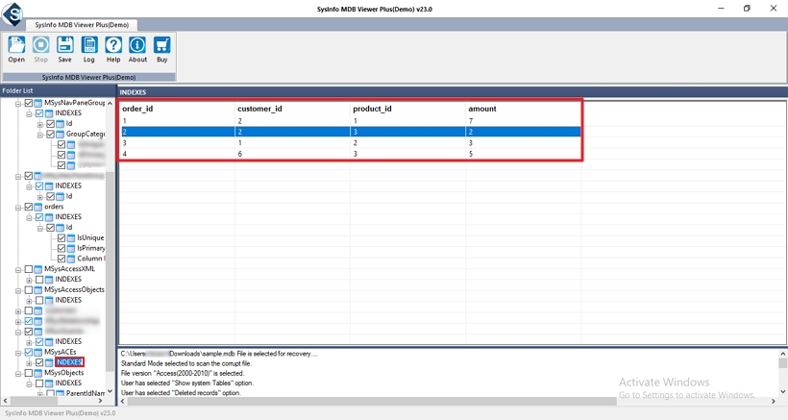Collapse the MSysACEs tree node
Screen dimensions: 788x420
(18, 353)
